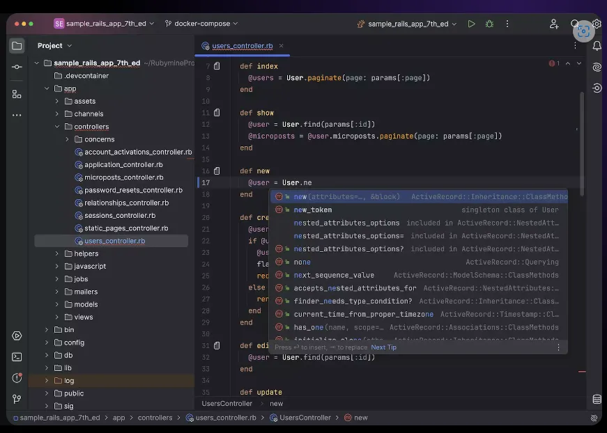
Task: Show more tool windows ellipsis in left sidebar
Action: click(x=17, y=115)
